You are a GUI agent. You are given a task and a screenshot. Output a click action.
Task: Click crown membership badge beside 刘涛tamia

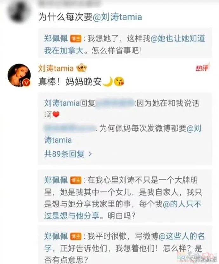click(82, 68)
